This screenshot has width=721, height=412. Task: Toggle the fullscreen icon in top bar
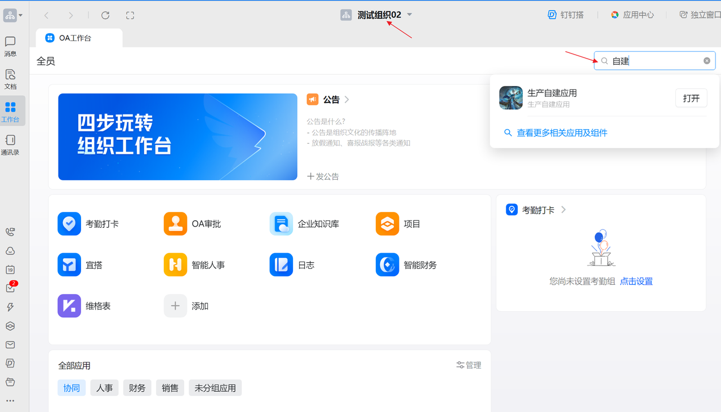point(130,15)
